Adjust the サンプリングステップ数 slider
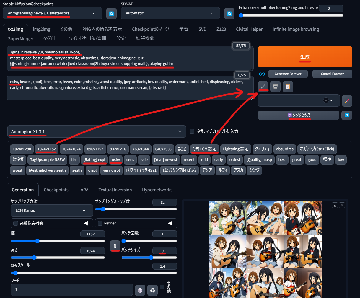Screen dimensions: 360x298 pos(136,209)
